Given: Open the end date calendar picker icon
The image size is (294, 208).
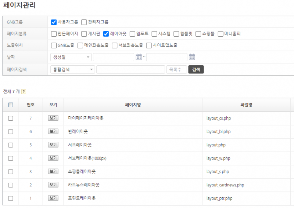Looking at the screenshot, I should point(192,57).
